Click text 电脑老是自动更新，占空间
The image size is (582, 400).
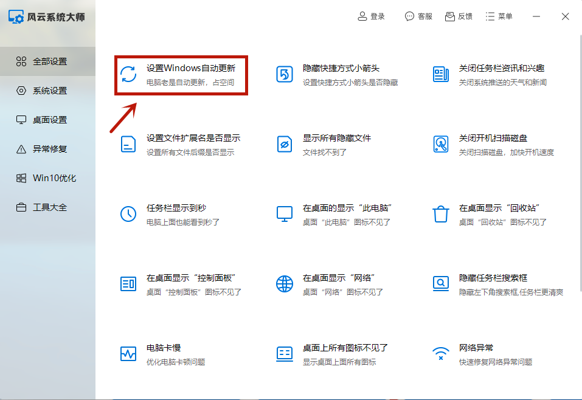[x=190, y=83]
